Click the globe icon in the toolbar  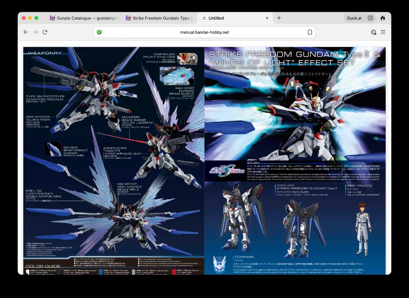373,32
